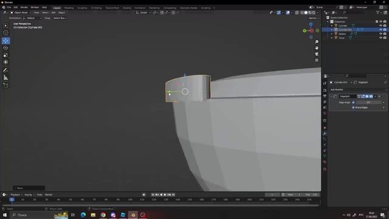Open the Scene properties tab
Screen dimensions: 389x219
pyautogui.click(x=325, y=108)
